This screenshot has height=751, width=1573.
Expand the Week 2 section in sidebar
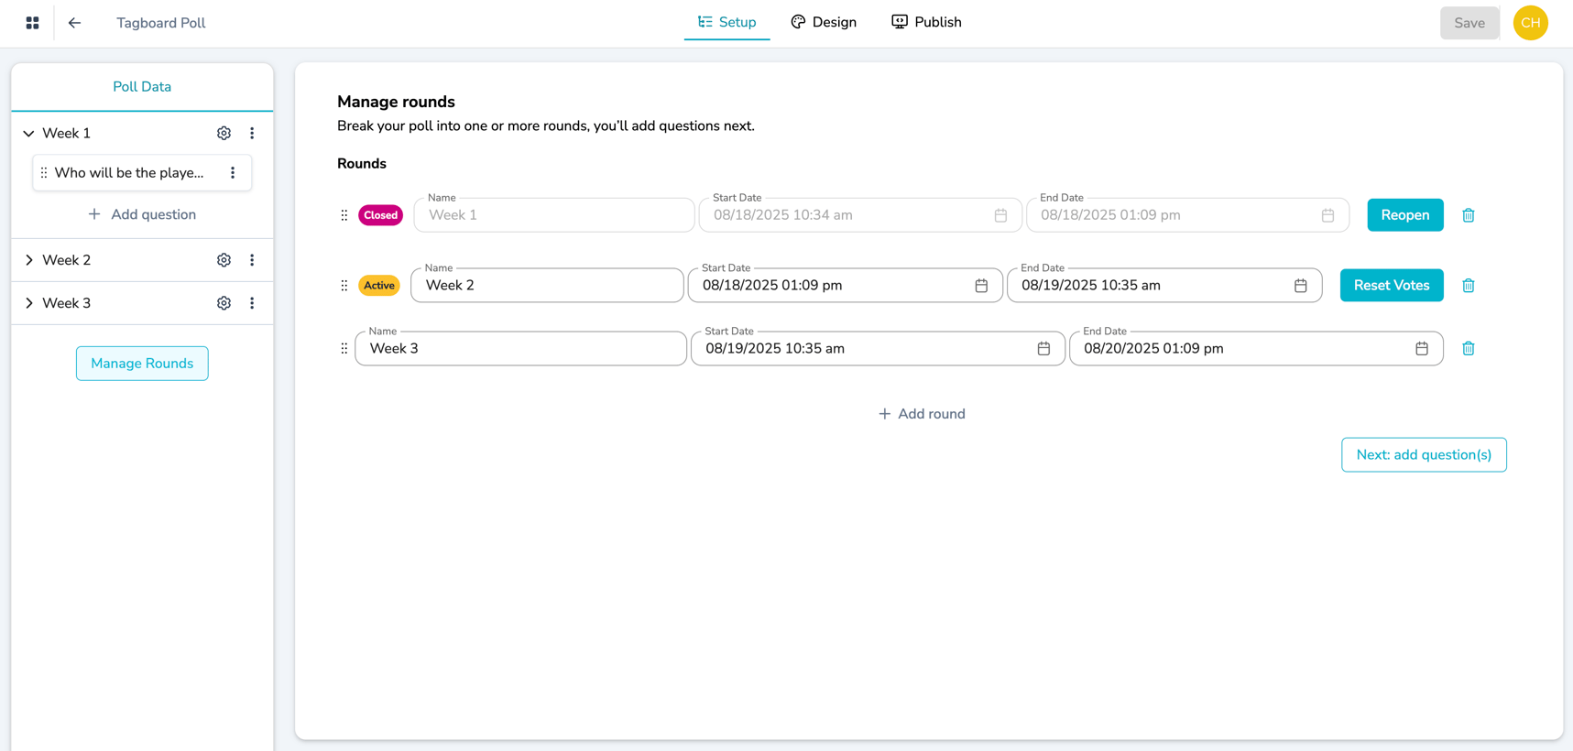click(29, 260)
